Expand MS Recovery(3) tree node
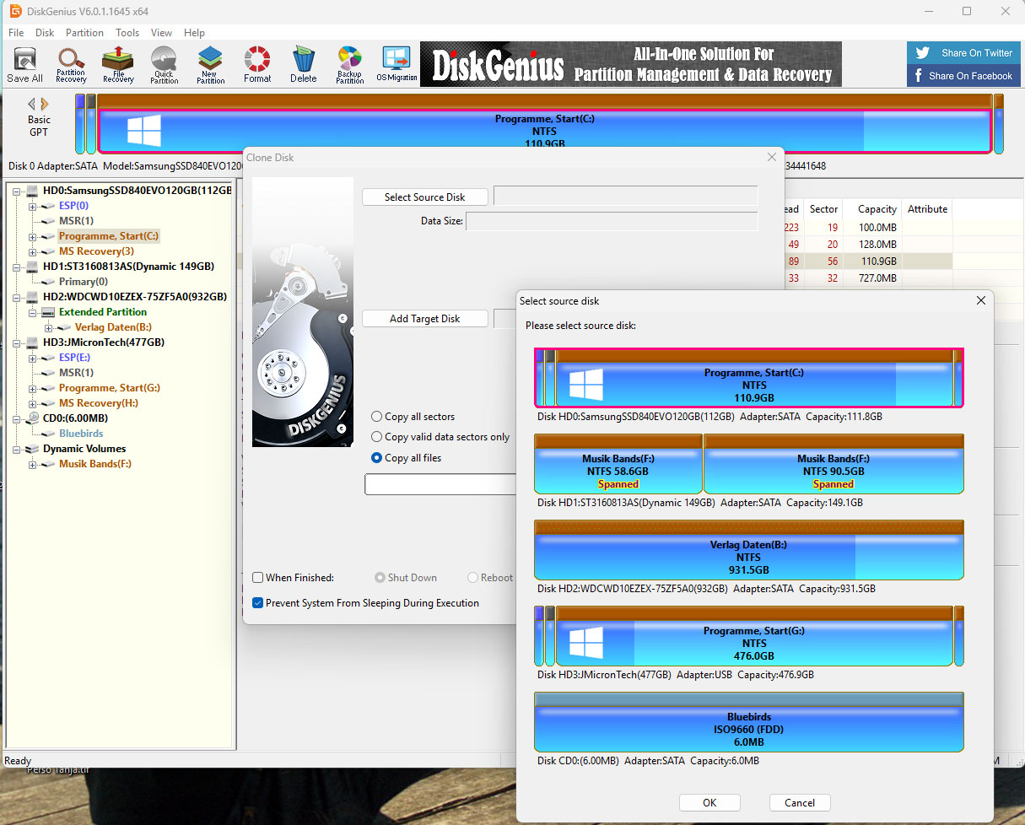The height and width of the screenshot is (825, 1025). point(32,251)
